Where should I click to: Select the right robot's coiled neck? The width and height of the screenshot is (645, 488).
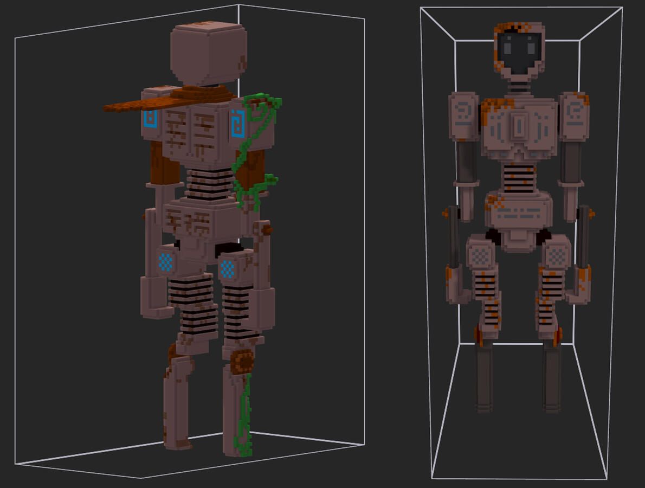click(x=519, y=86)
